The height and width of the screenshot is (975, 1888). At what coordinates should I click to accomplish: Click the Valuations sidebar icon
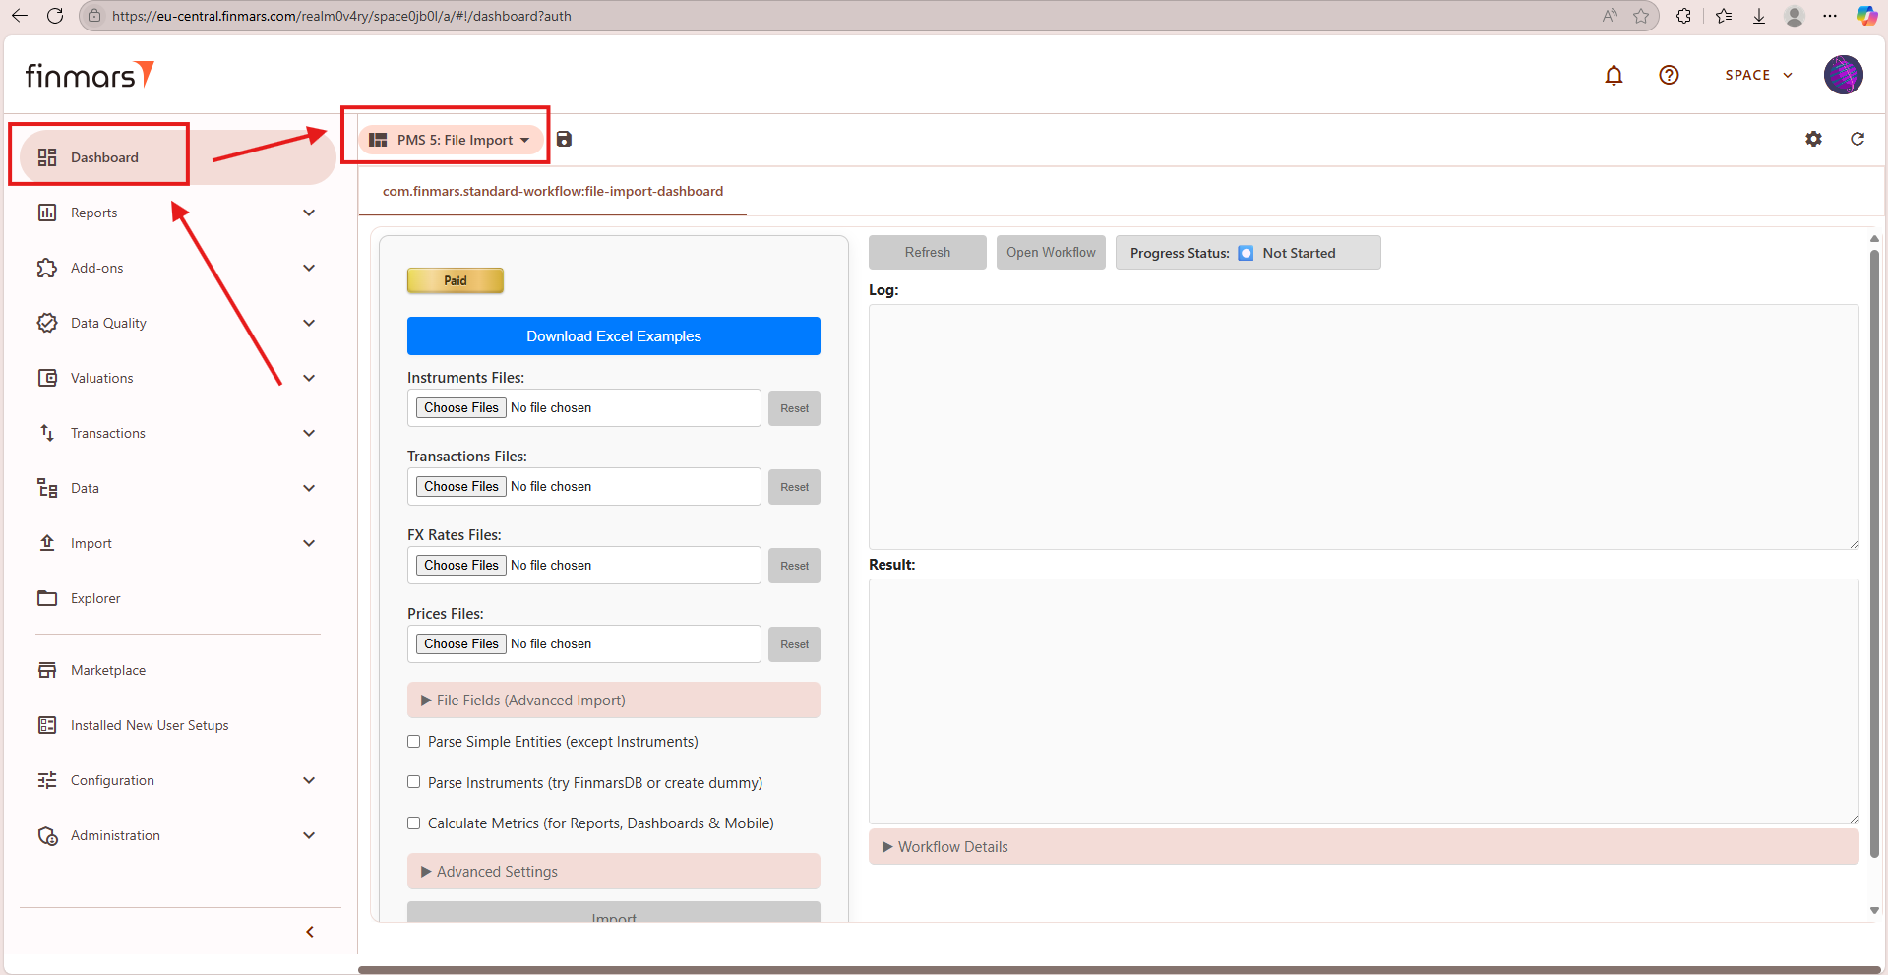(x=47, y=378)
